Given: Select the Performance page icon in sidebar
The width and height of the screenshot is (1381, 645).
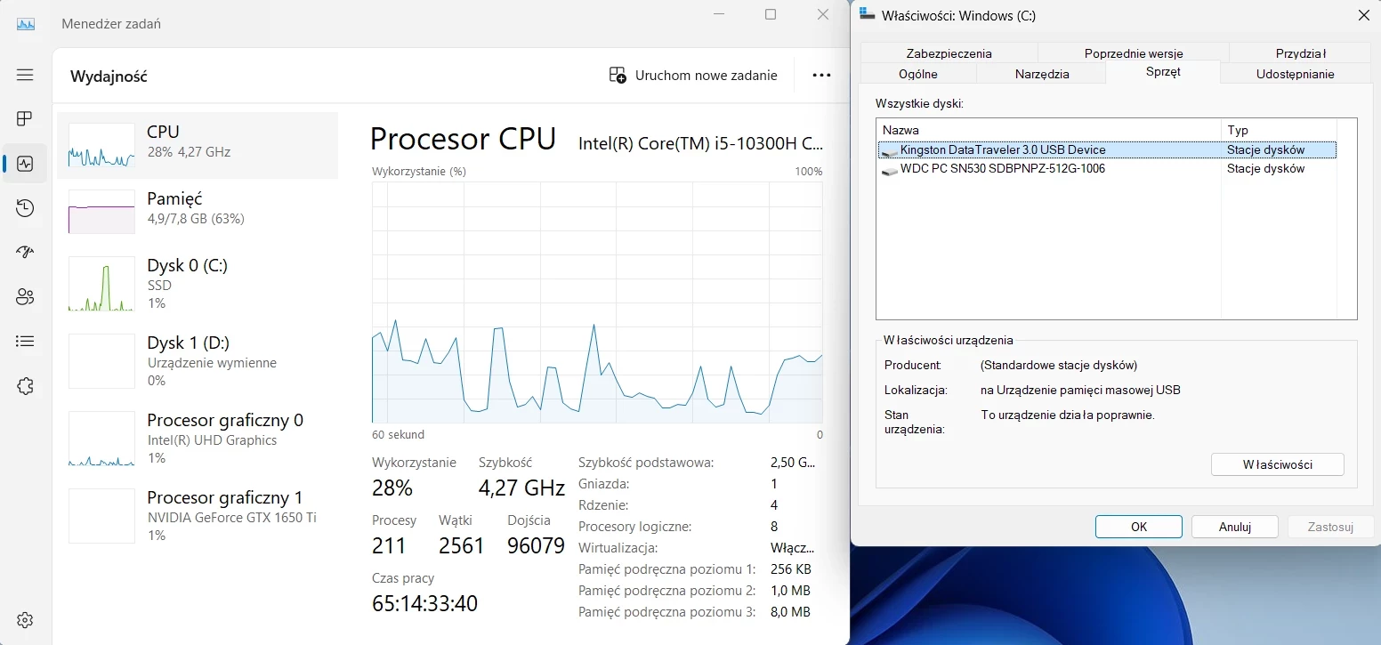Looking at the screenshot, I should click(25, 164).
